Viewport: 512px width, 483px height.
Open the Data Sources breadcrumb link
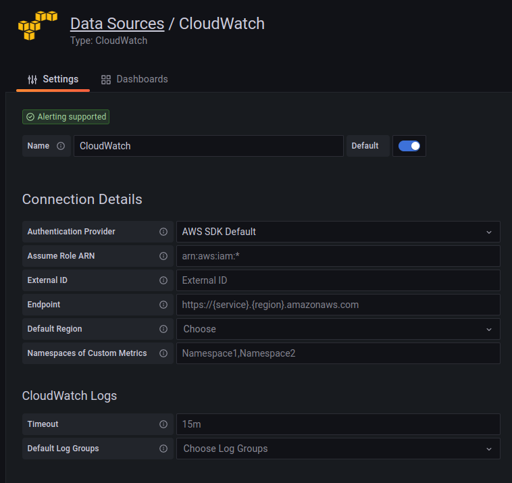(118, 24)
